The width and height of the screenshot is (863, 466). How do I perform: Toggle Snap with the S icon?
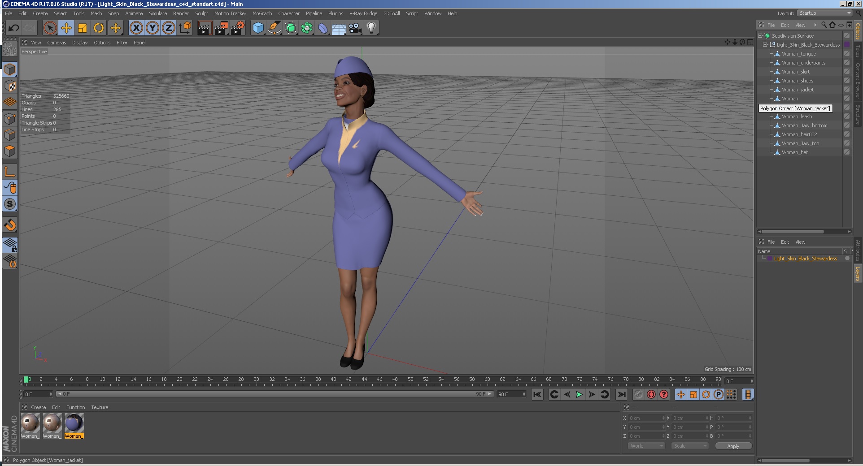[x=10, y=204]
